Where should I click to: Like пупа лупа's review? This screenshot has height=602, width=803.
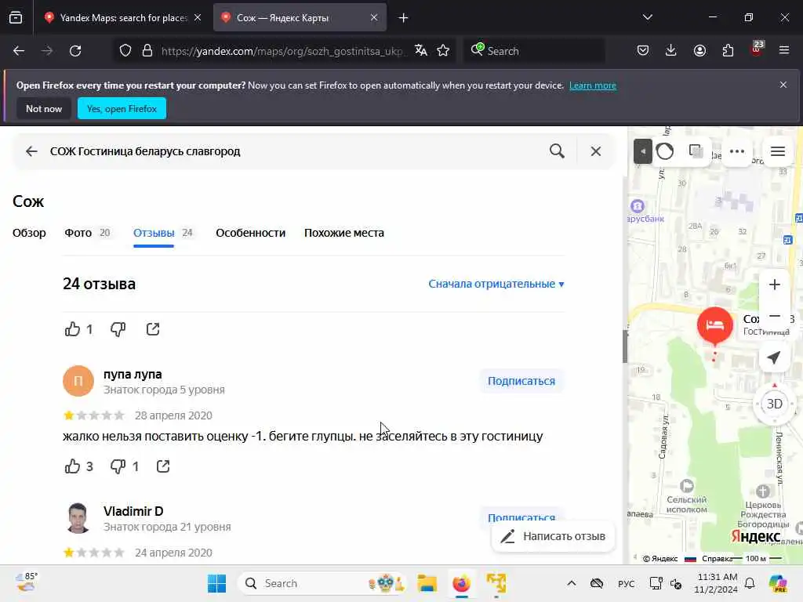pos(73,466)
